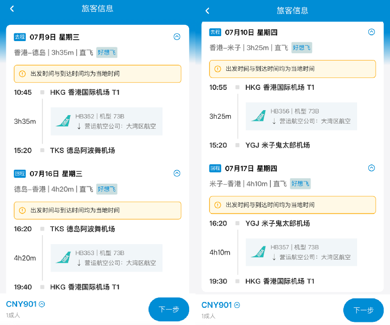This screenshot has height=325, width=390.
Task: Collapse the 07月9日 outbound flight section
Action: tap(177, 37)
